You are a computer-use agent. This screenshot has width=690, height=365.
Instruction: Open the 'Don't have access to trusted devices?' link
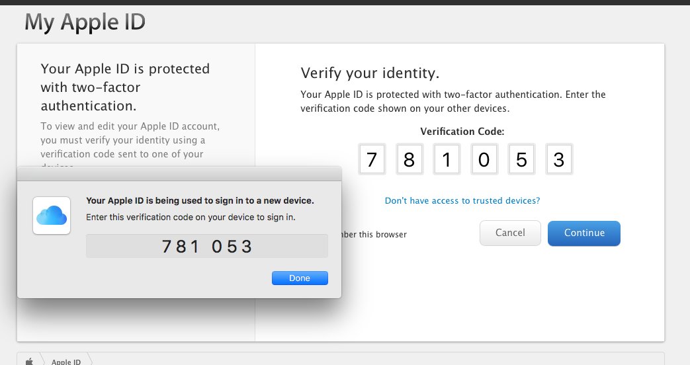tap(462, 200)
